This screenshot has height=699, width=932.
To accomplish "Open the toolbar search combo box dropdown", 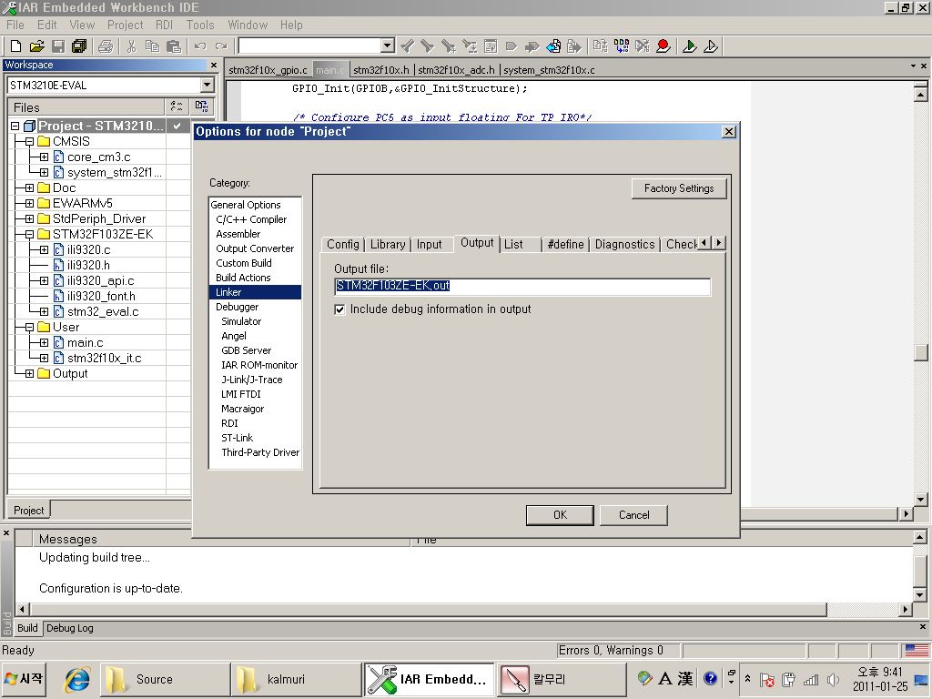I will [x=388, y=46].
